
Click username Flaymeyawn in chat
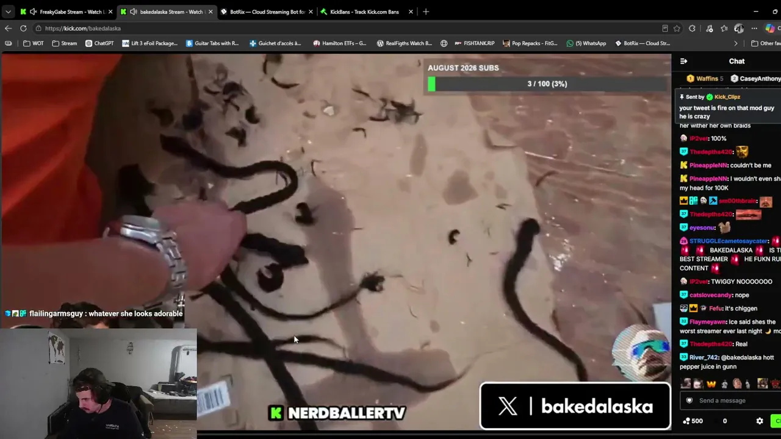[x=708, y=322]
